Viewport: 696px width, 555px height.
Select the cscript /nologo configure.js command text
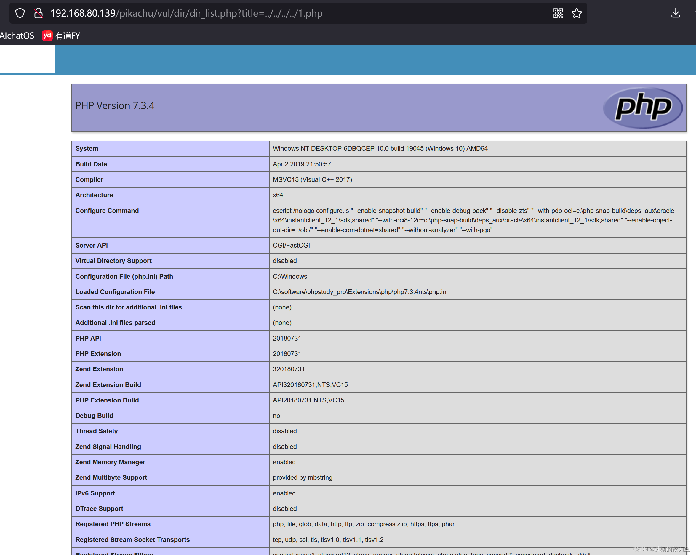(x=473, y=220)
